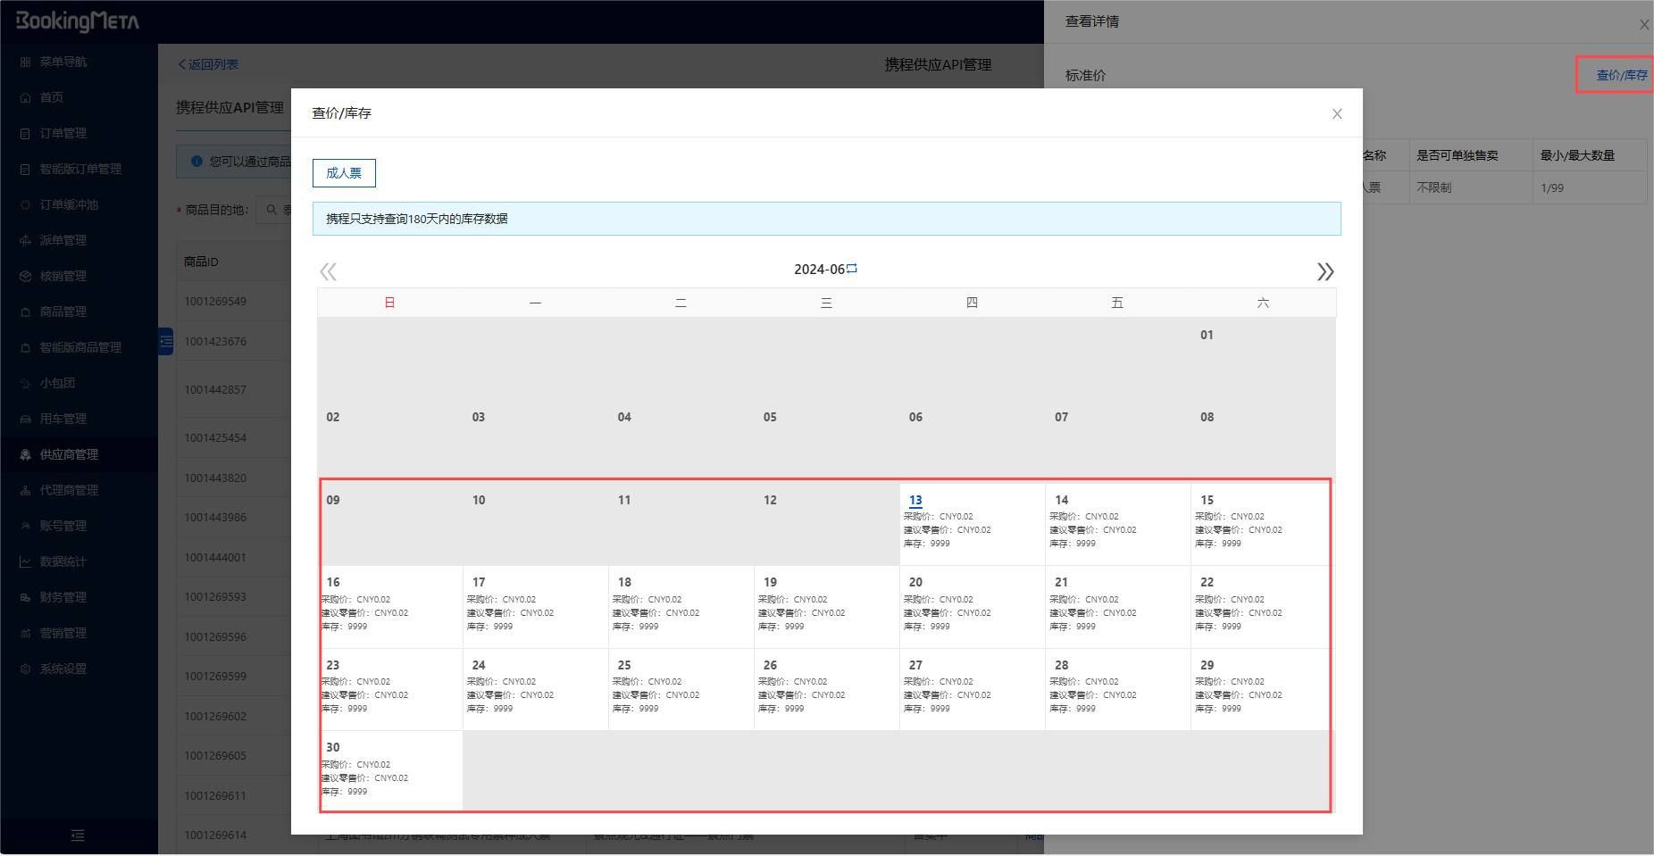The width and height of the screenshot is (1654, 856).
Task: Select the 成人票 ticket tab
Action: (x=344, y=173)
